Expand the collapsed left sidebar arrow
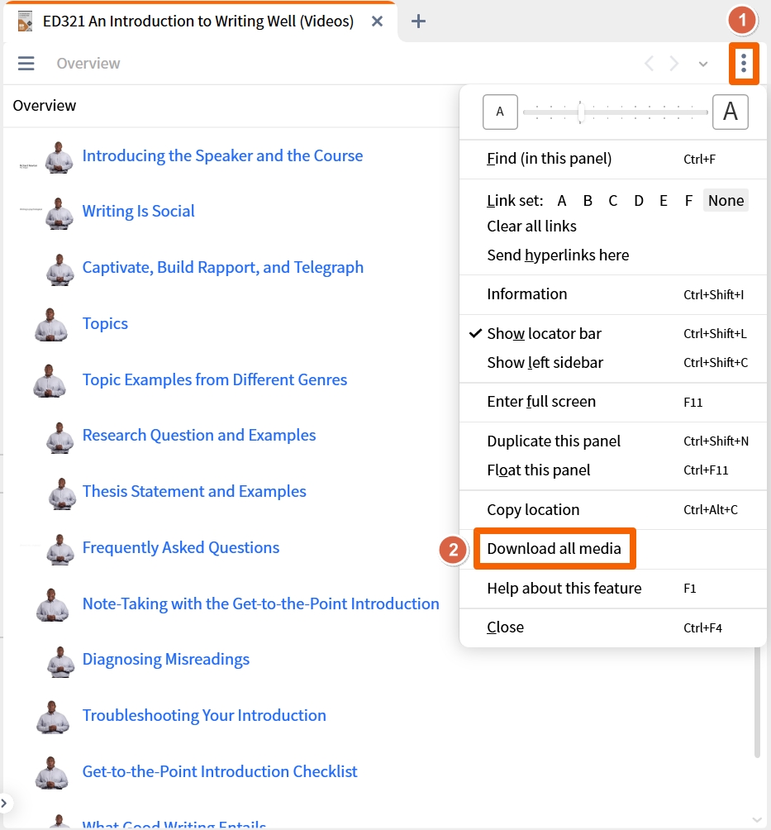The height and width of the screenshot is (830, 771). click(x=4, y=803)
